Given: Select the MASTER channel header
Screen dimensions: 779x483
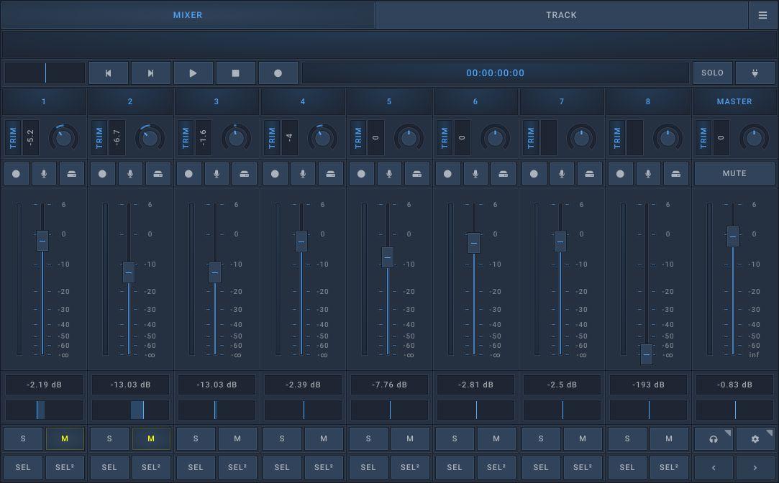Looking at the screenshot, I should (734, 101).
